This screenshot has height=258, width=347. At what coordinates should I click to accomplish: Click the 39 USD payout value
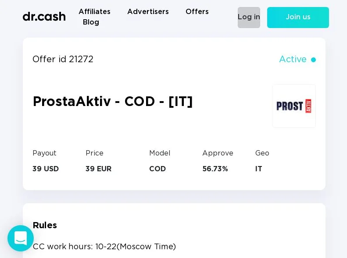point(46,169)
